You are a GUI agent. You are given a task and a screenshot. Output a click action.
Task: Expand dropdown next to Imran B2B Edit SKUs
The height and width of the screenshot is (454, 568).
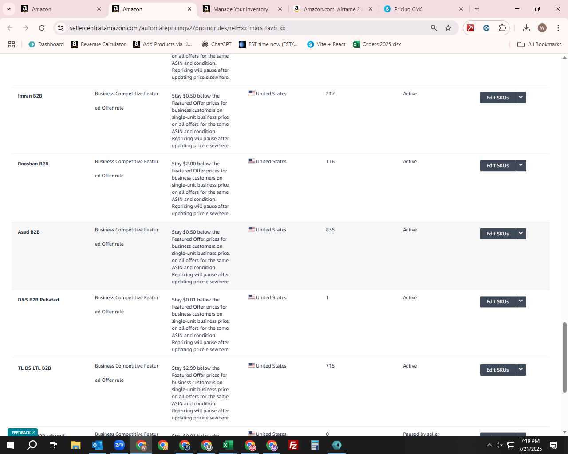521,98
